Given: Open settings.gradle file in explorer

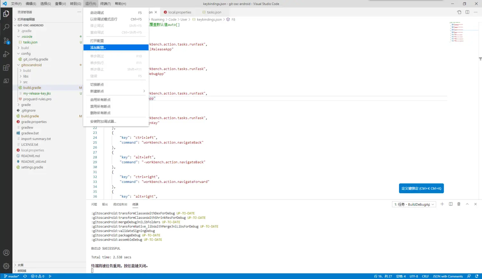Looking at the screenshot, I should pyautogui.click(x=32, y=167).
